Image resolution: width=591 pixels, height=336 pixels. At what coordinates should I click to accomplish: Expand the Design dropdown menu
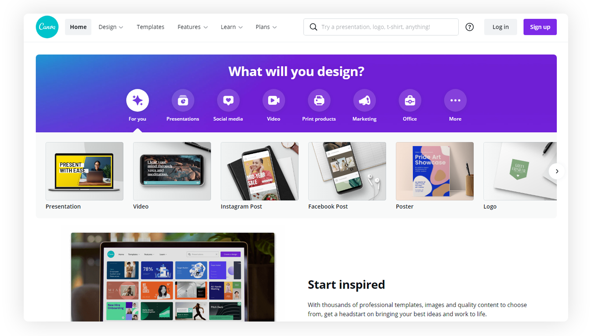tap(111, 27)
